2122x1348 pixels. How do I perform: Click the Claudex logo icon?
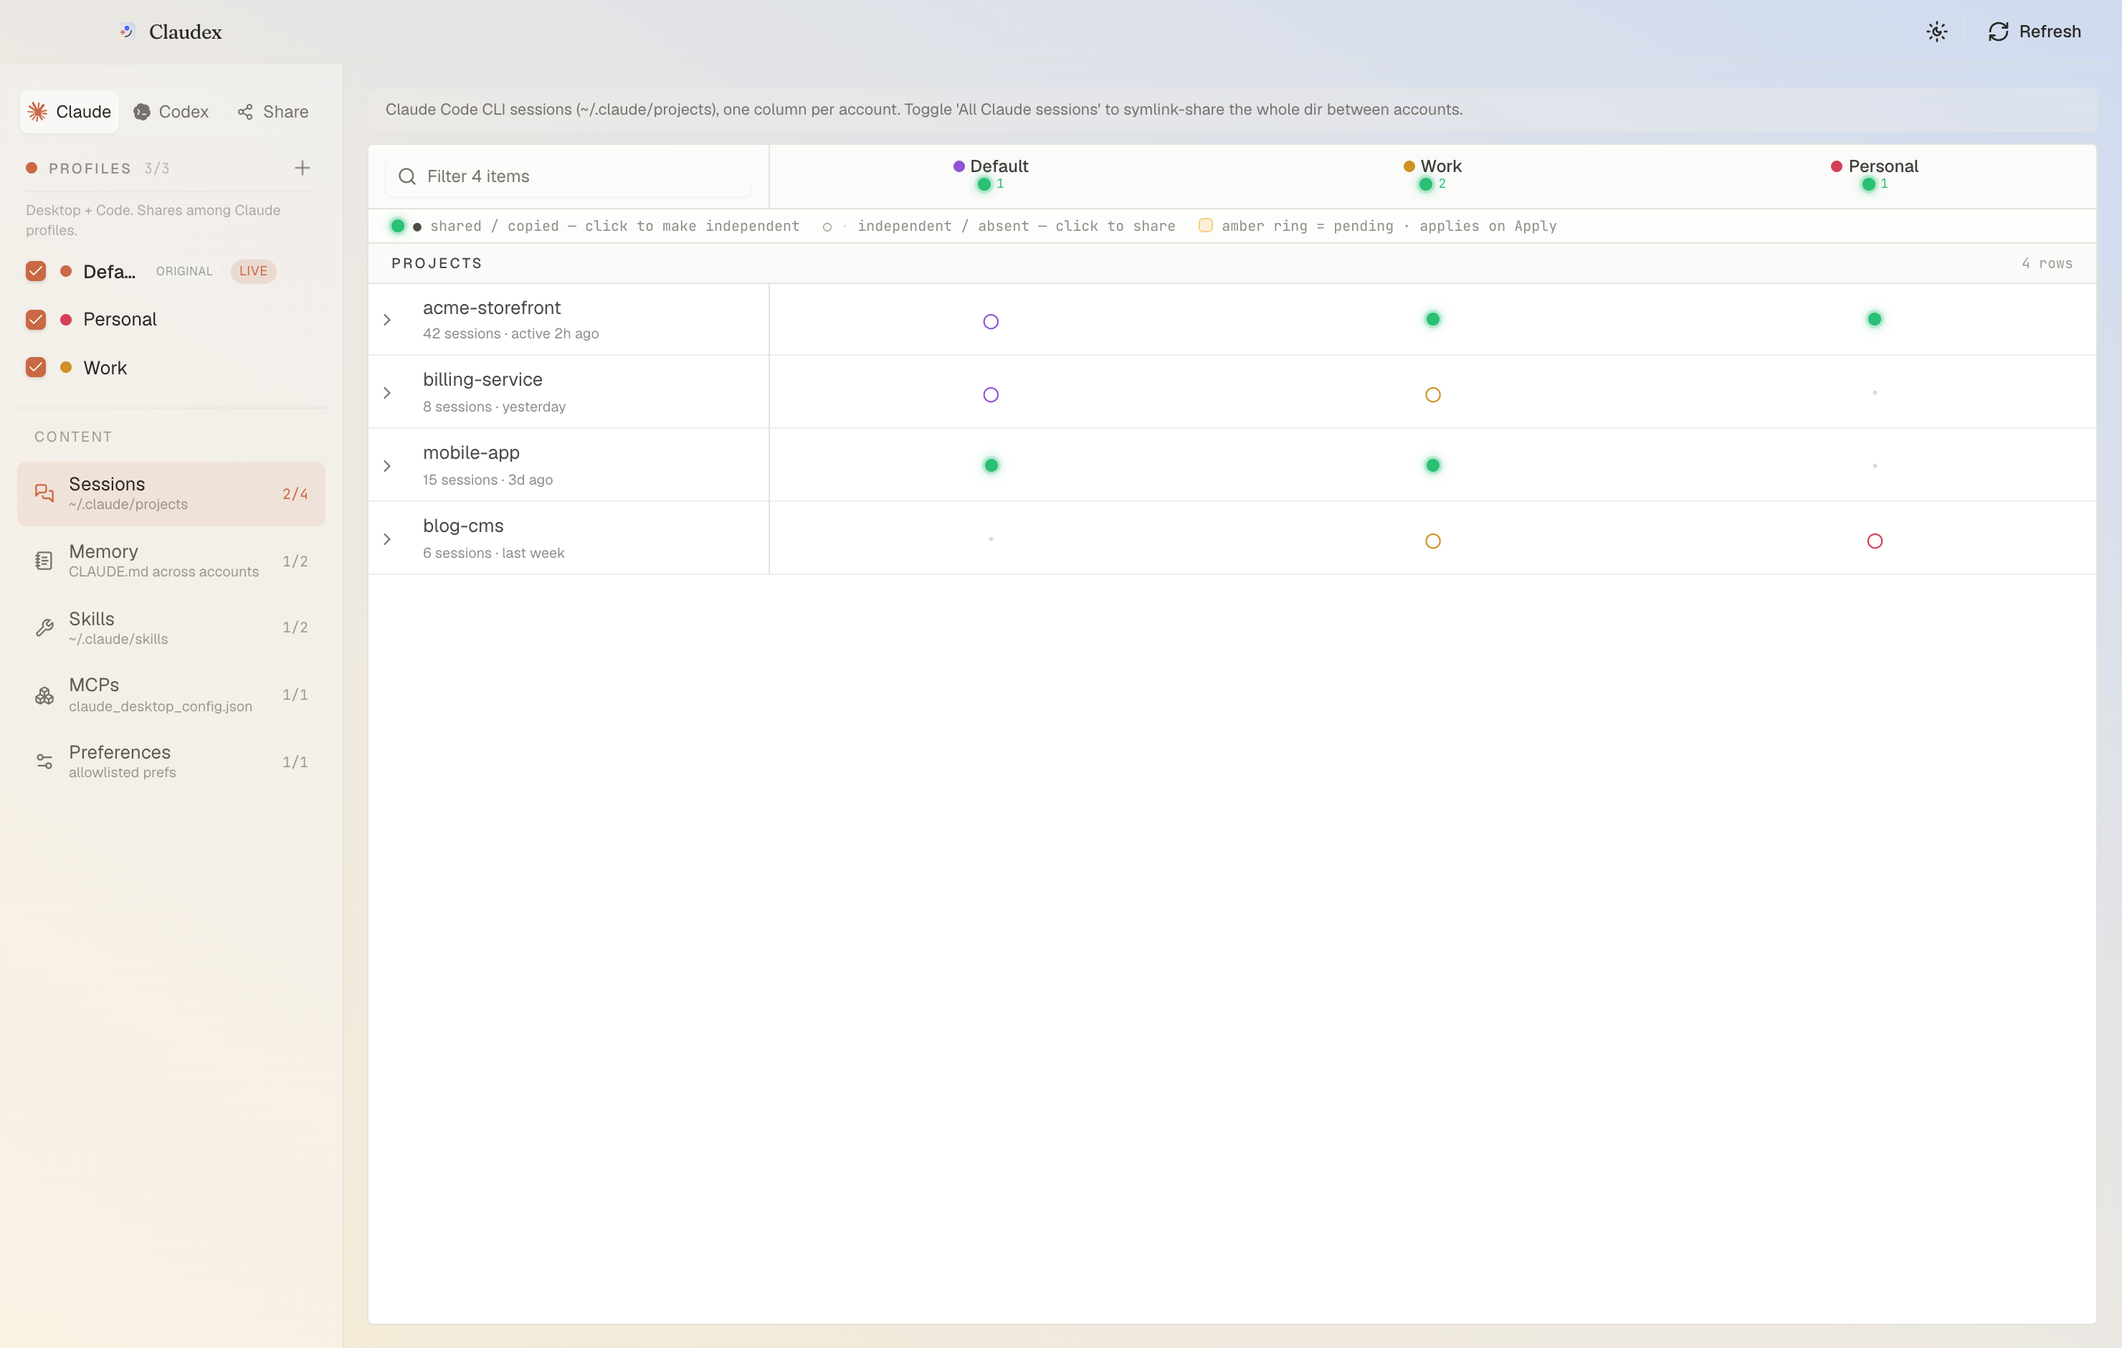[127, 31]
